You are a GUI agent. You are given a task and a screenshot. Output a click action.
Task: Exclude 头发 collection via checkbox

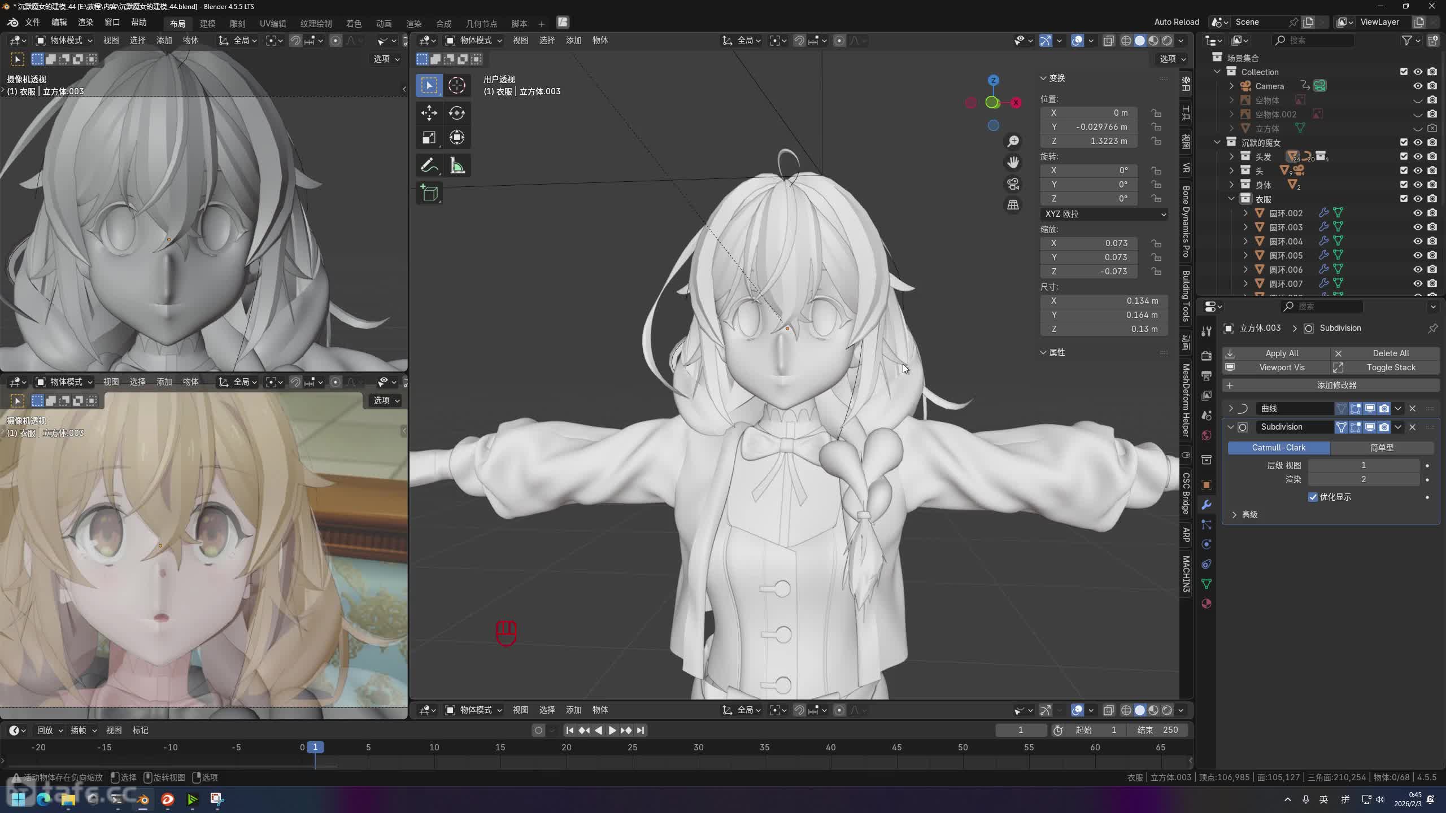click(1404, 156)
